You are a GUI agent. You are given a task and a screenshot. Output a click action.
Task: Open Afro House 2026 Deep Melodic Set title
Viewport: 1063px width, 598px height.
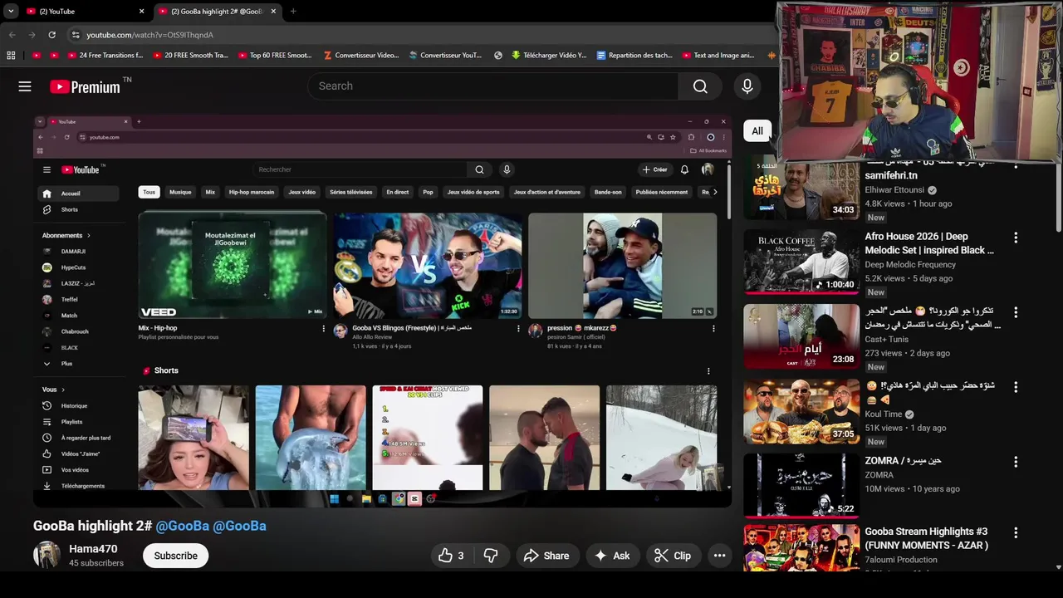click(x=929, y=243)
